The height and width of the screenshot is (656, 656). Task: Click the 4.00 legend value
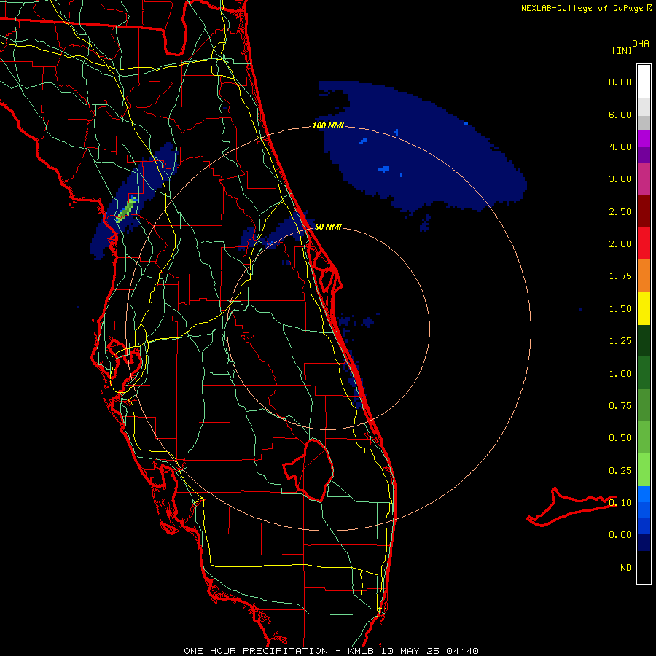coord(620,147)
